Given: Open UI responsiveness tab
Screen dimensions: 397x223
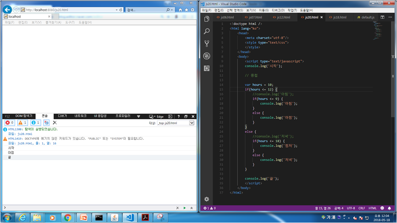Looking at the screenshot, I should pyautogui.click(x=100, y=116).
